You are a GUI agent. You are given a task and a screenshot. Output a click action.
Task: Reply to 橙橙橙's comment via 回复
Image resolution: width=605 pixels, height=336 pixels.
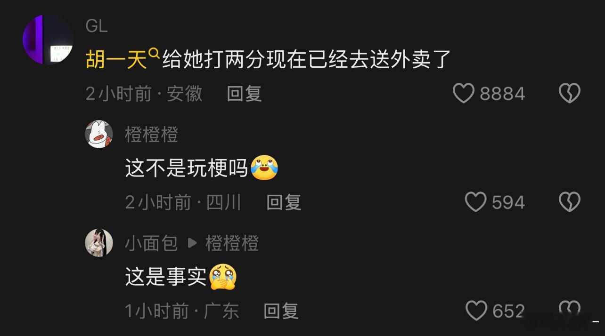tap(284, 202)
